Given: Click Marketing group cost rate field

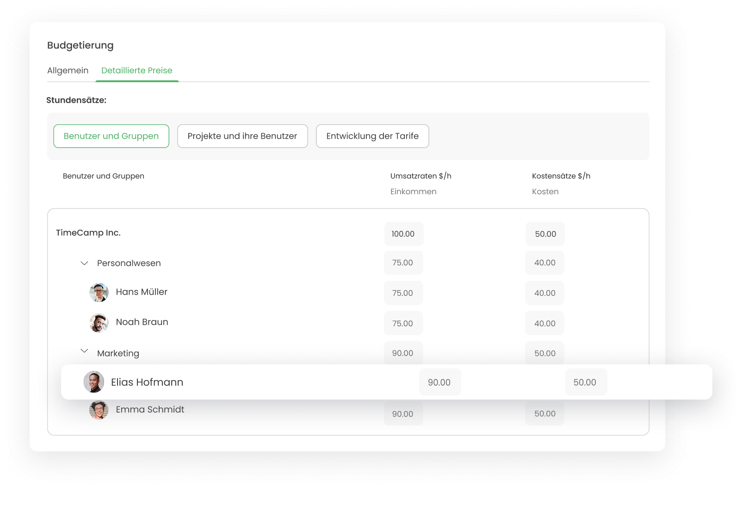Looking at the screenshot, I should 544,353.
